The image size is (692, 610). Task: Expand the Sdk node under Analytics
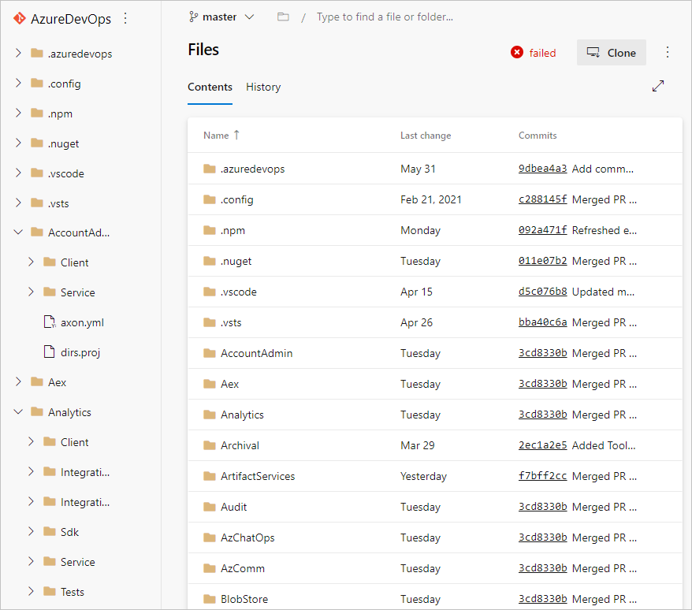pos(32,531)
